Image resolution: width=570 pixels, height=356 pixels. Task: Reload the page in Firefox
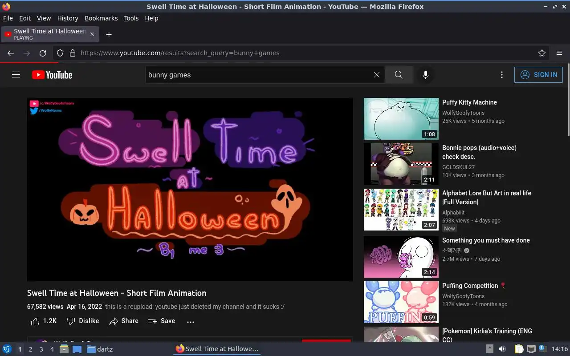(x=43, y=53)
